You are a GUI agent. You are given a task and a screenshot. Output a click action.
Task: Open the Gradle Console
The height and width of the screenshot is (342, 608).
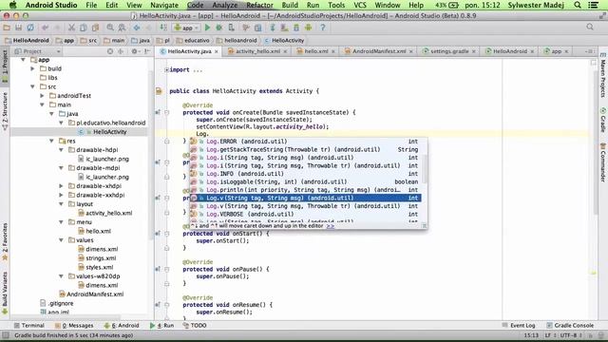(x=570, y=325)
